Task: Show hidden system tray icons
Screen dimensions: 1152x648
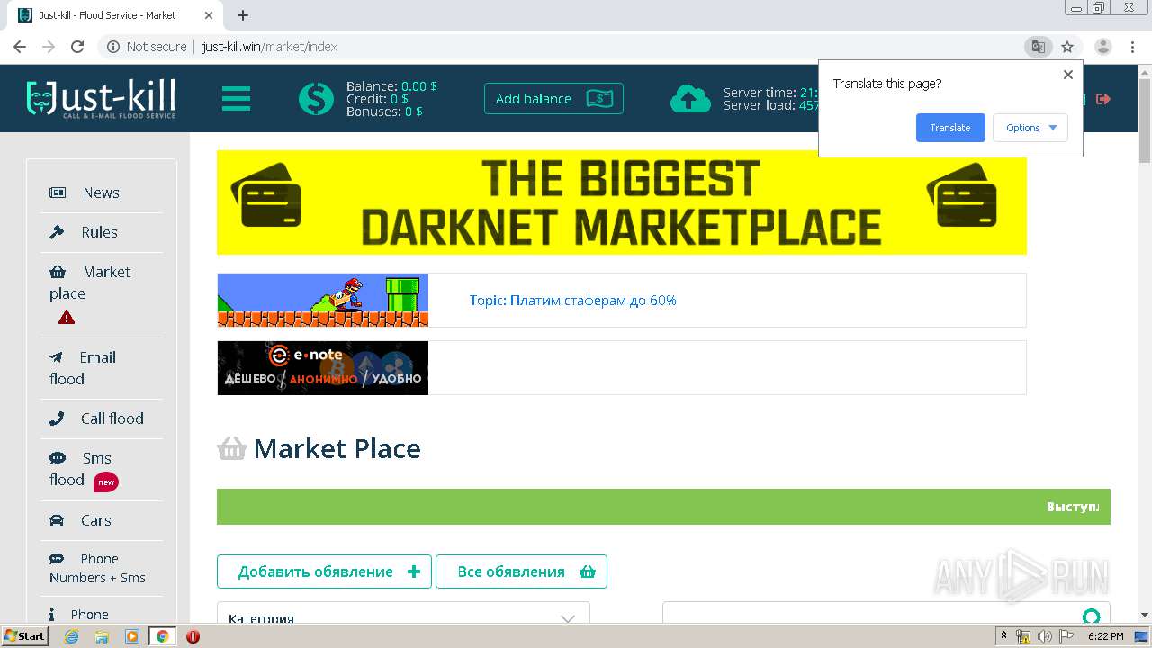Action: [x=1003, y=636]
